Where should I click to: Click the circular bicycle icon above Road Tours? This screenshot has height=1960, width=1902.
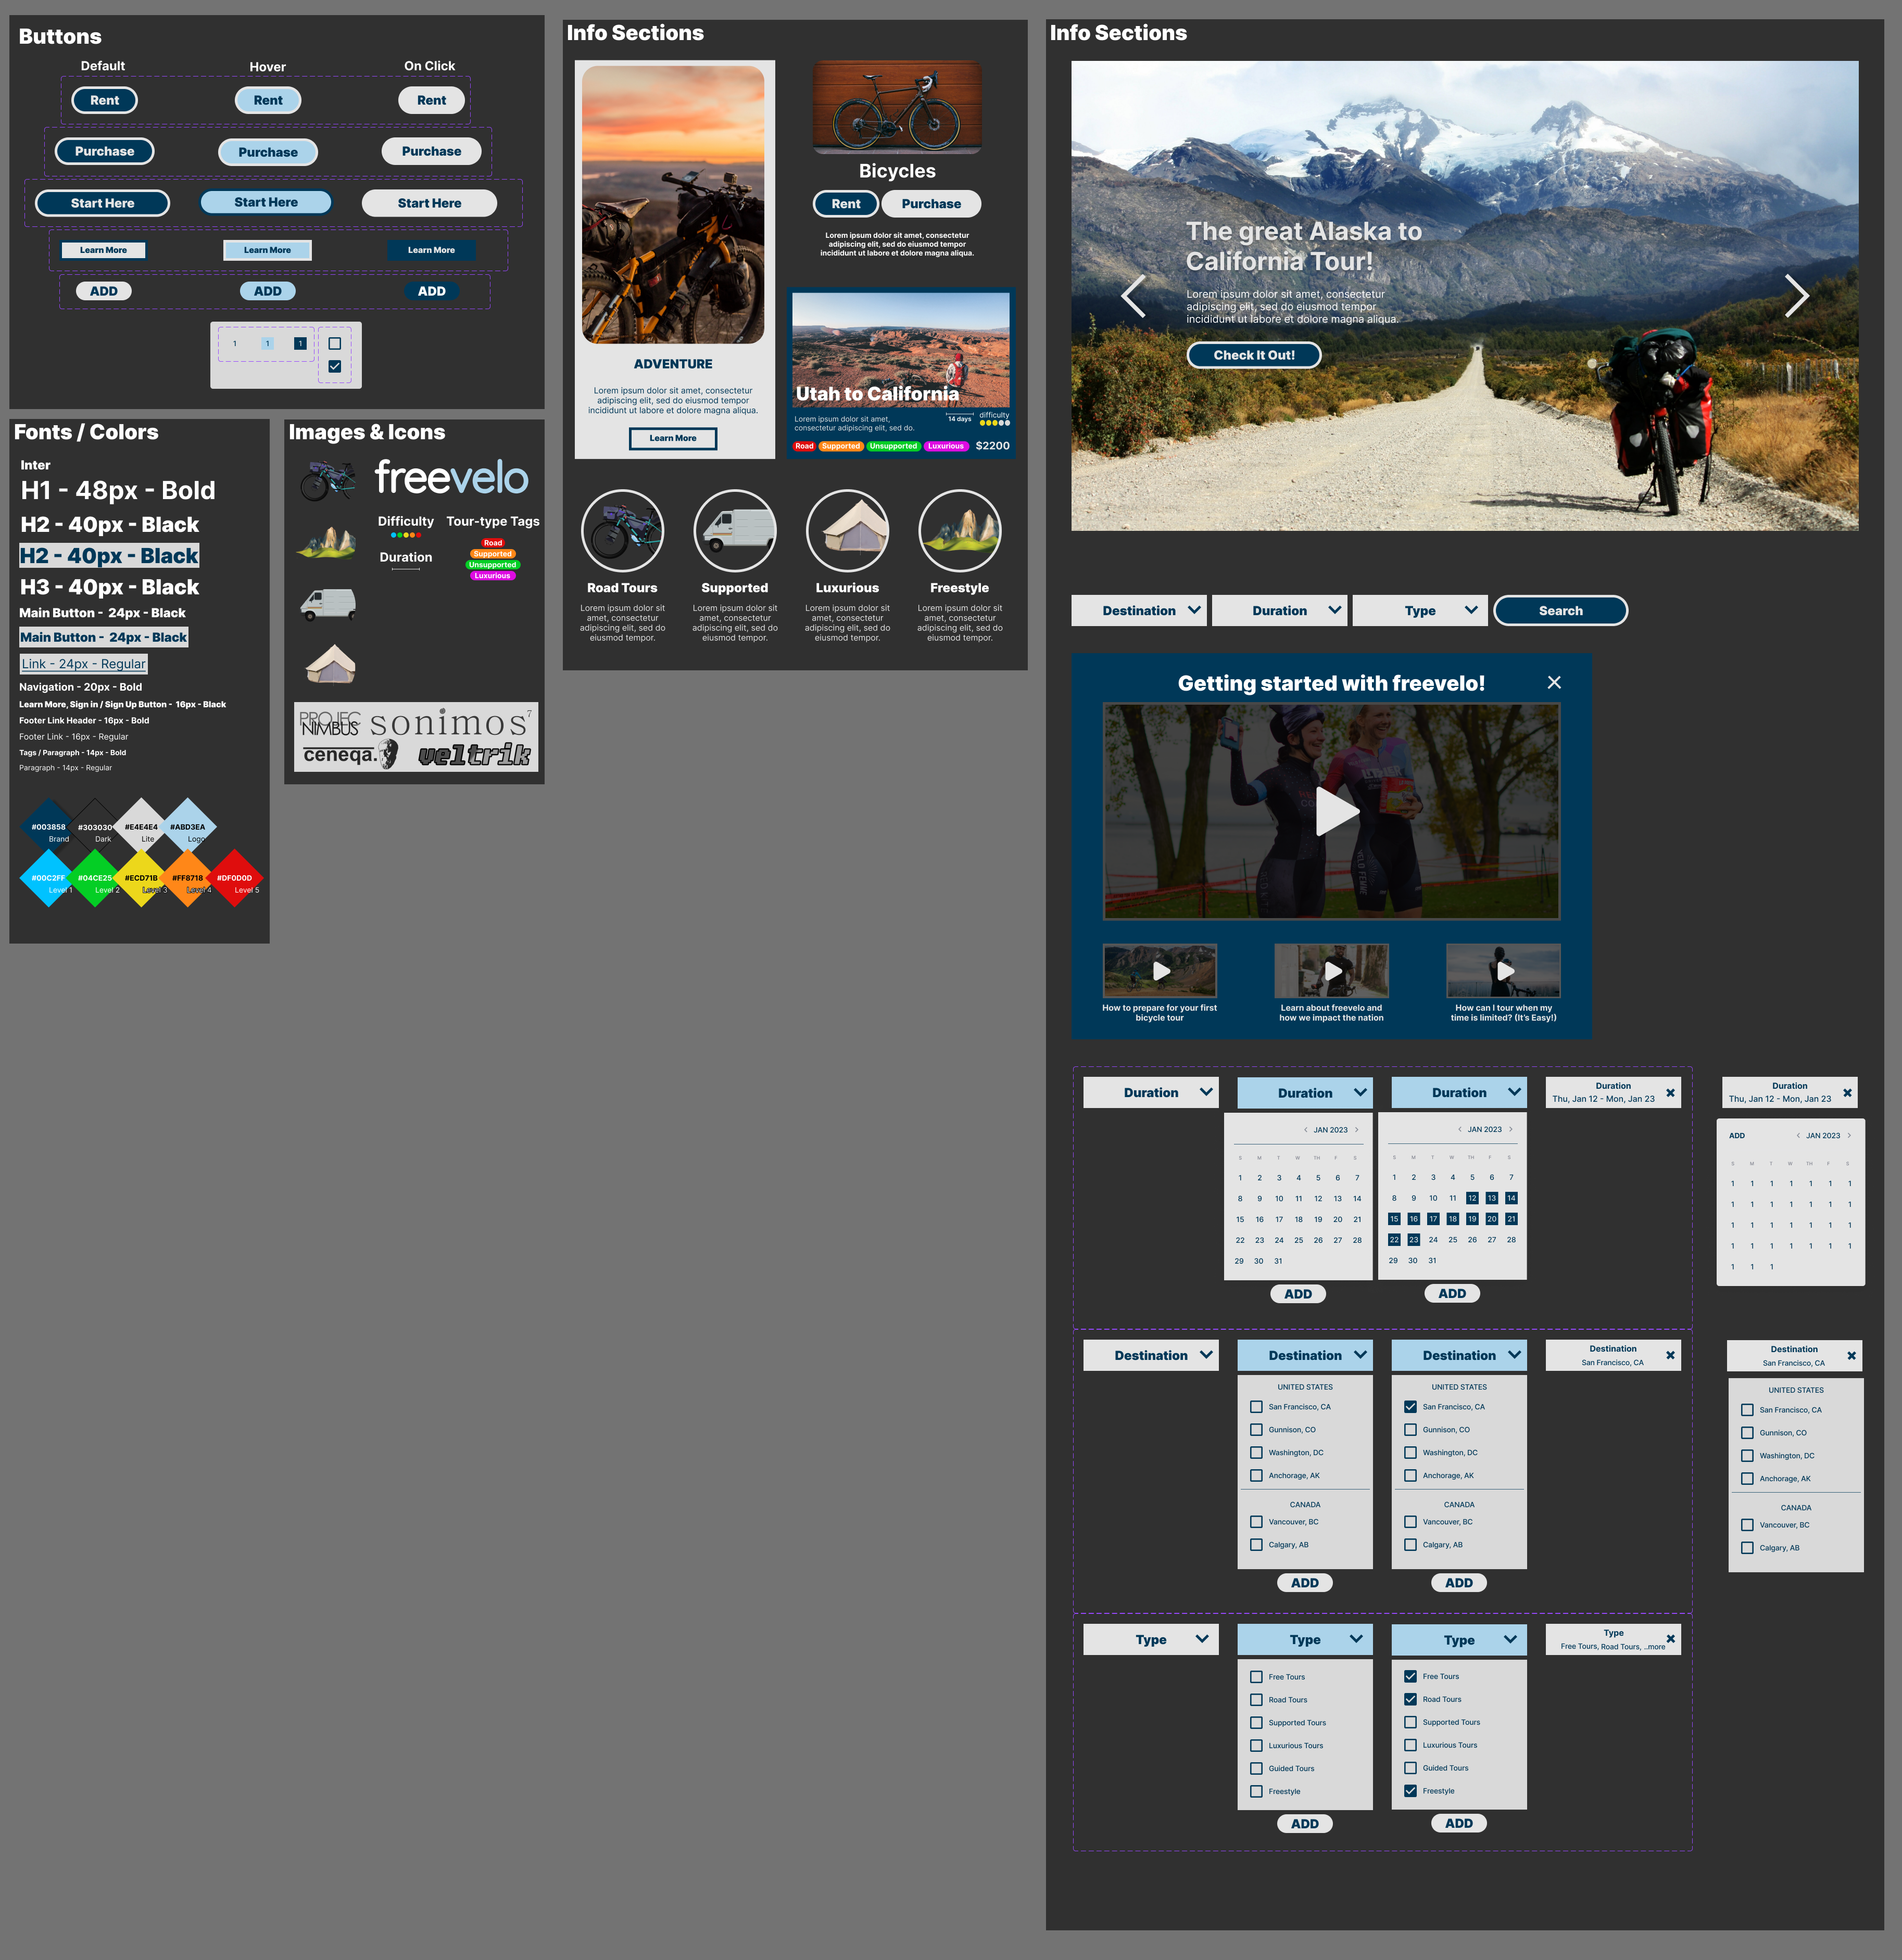[x=622, y=531]
